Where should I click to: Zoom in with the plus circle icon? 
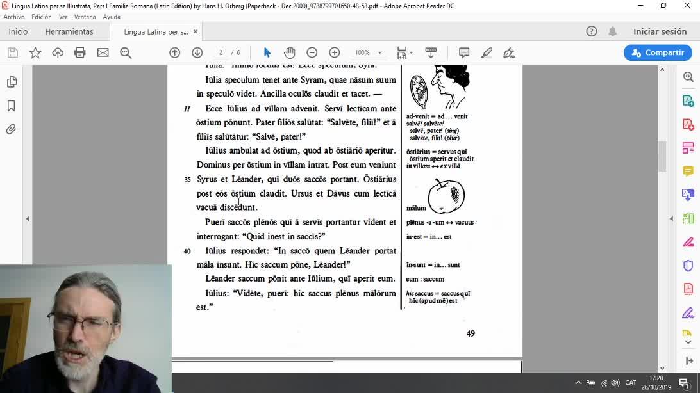pyautogui.click(x=335, y=52)
